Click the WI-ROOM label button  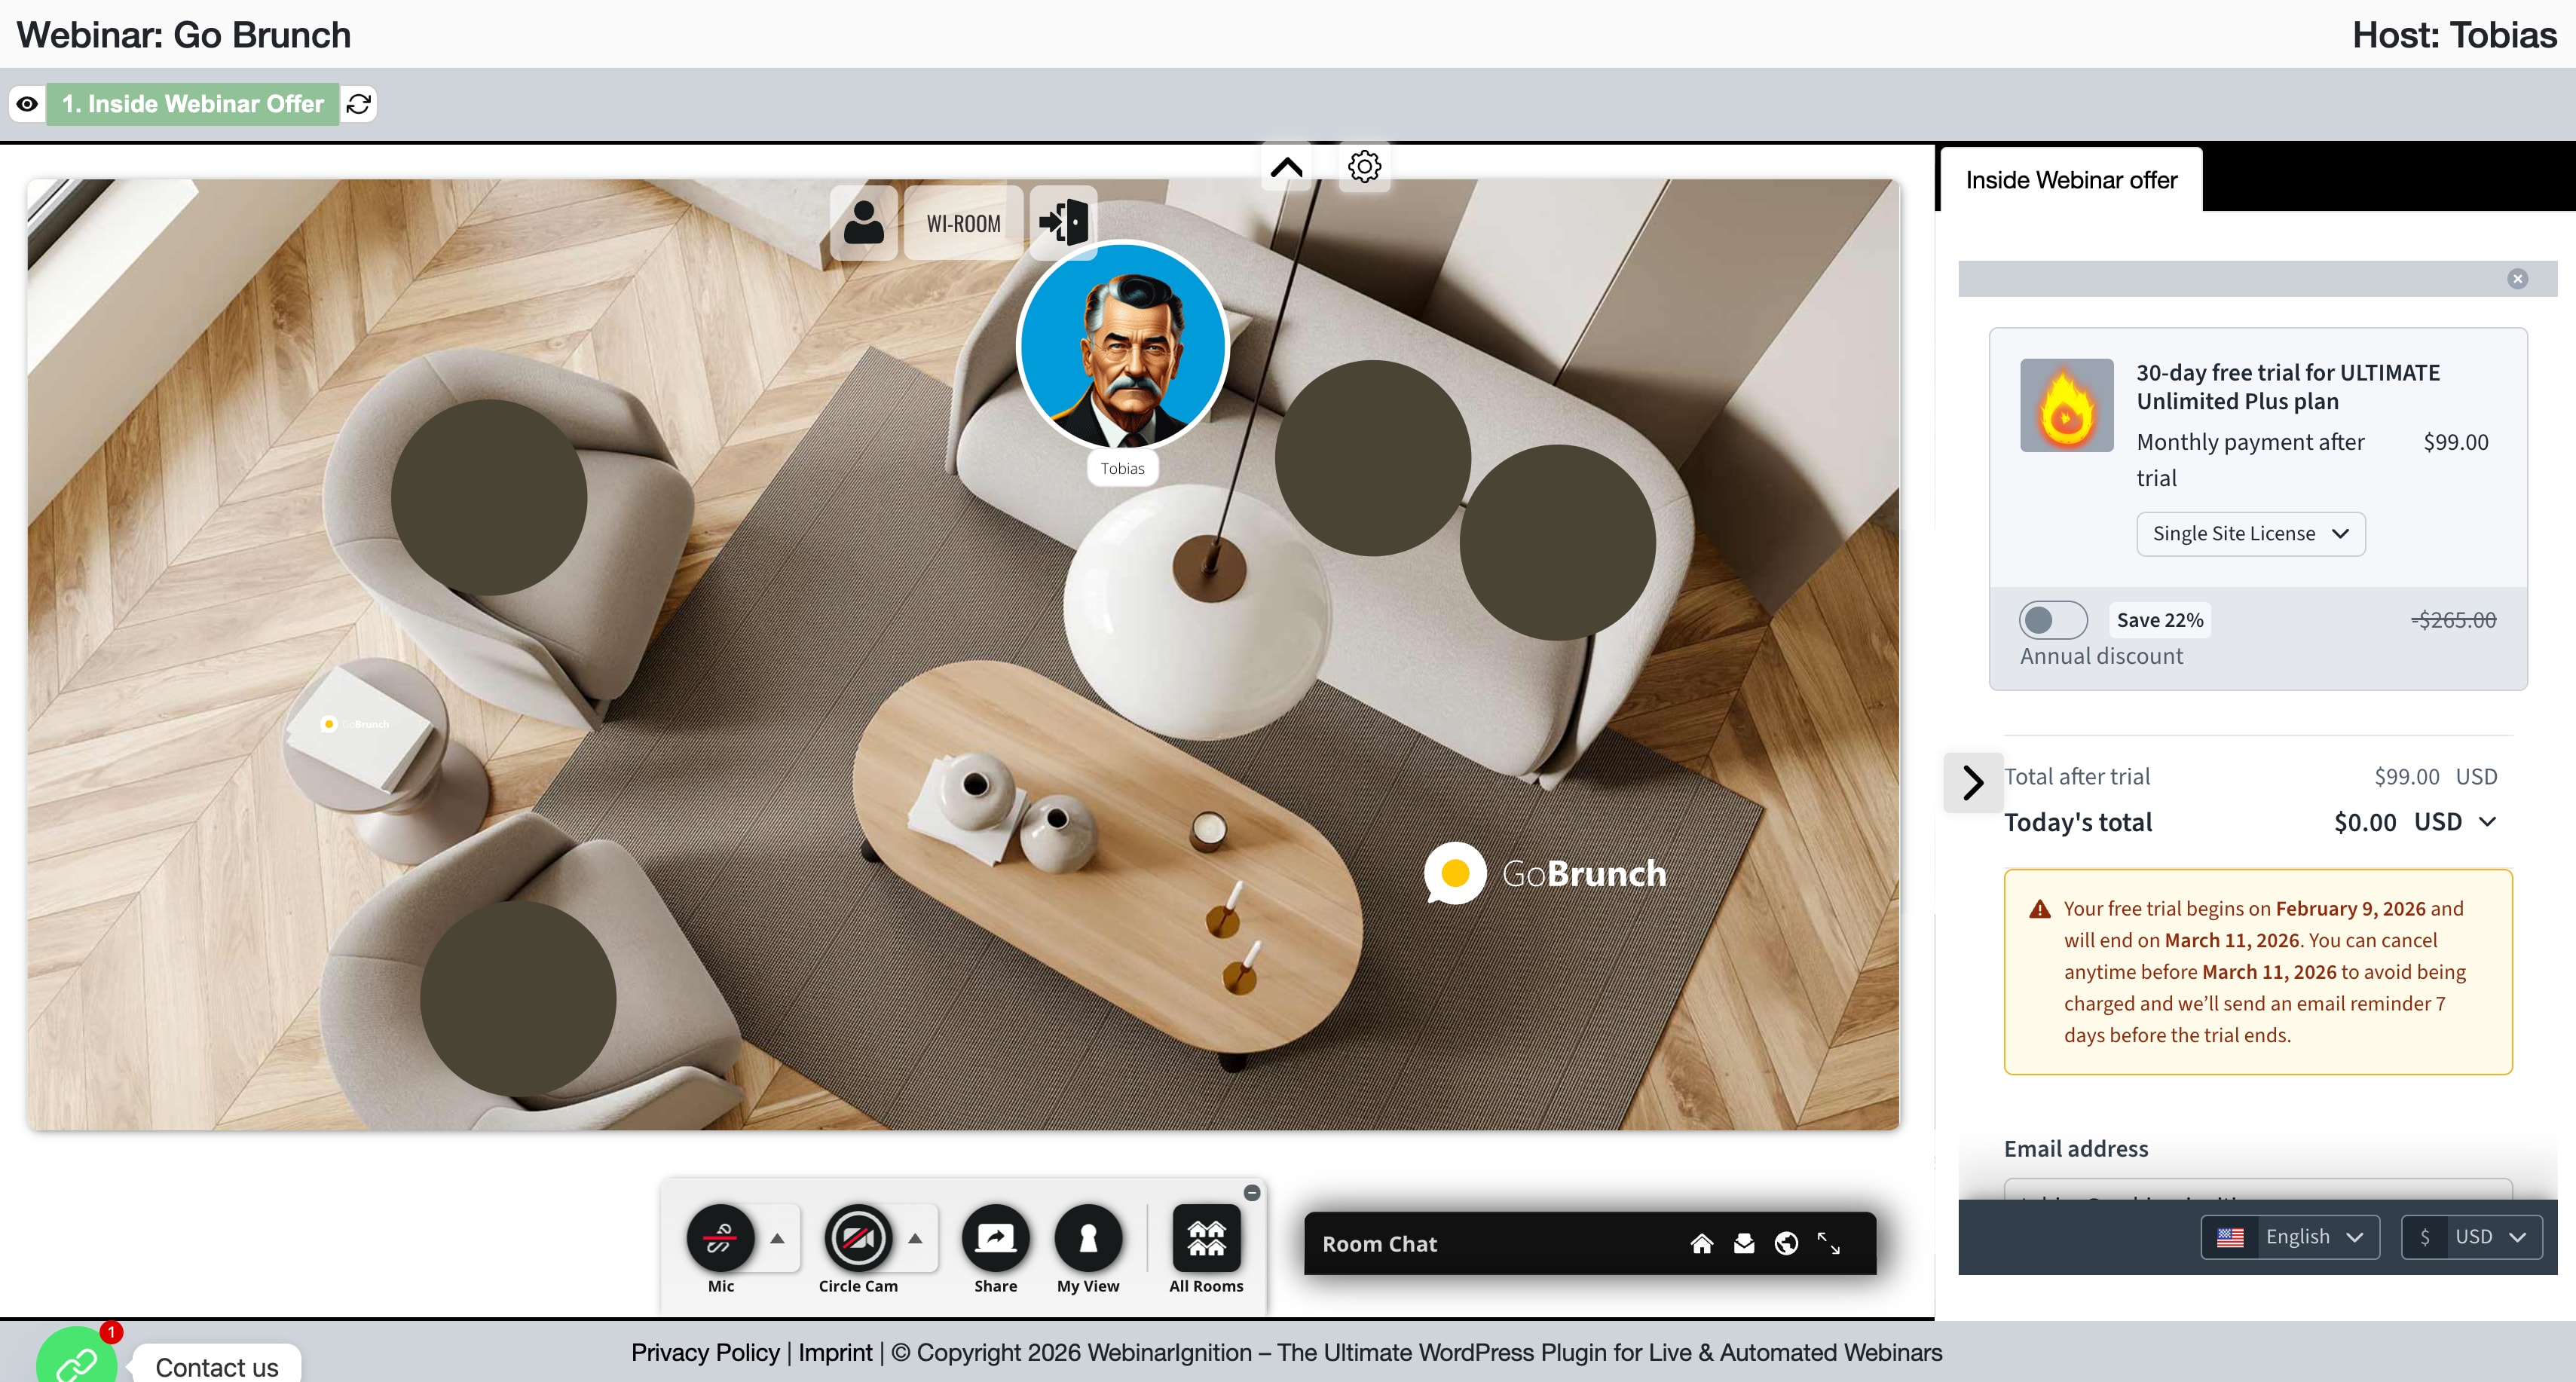[963, 223]
